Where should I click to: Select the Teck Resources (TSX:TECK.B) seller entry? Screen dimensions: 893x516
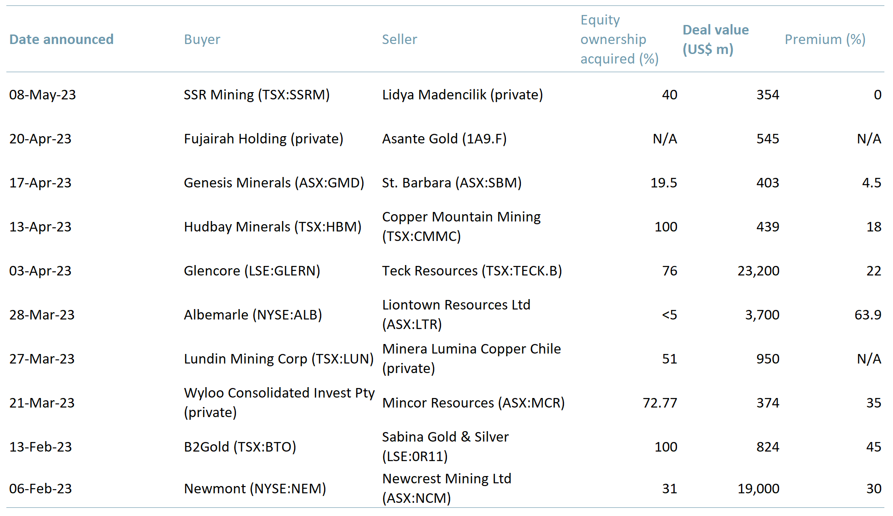click(x=472, y=271)
